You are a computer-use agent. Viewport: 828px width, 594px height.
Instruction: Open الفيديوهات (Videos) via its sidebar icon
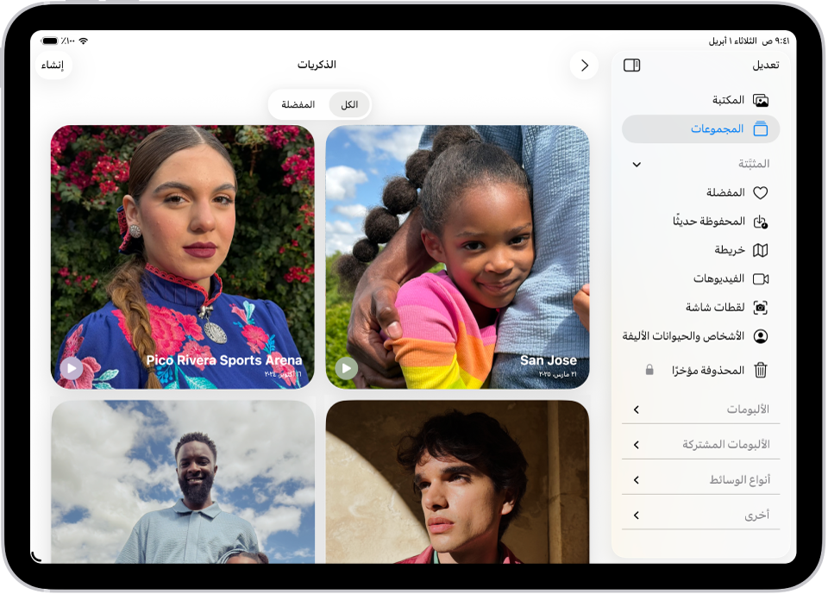tap(760, 278)
